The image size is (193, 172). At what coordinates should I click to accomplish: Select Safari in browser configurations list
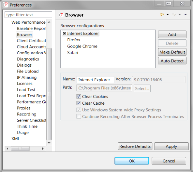coord(73,53)
